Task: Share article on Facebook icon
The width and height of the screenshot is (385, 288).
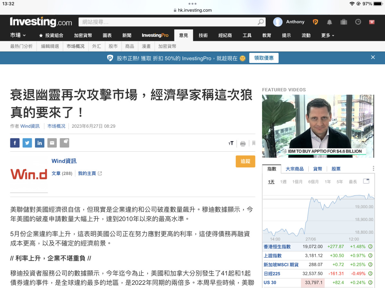Action: click(15, 143)
